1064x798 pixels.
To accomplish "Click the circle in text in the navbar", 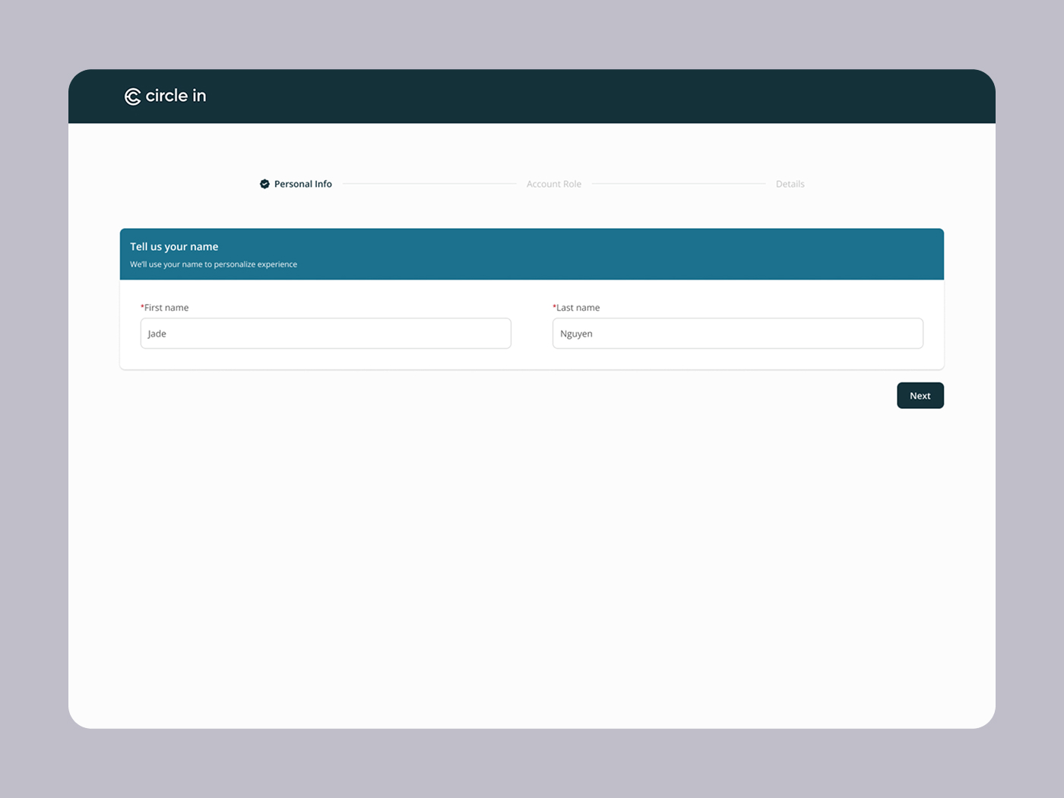I will (x=176, y=96).
